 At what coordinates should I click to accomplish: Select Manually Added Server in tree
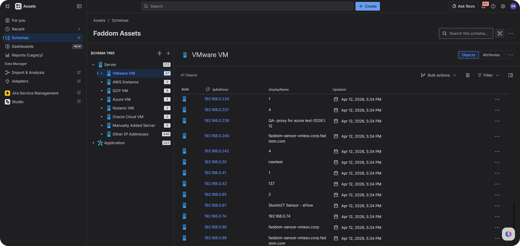135,126
